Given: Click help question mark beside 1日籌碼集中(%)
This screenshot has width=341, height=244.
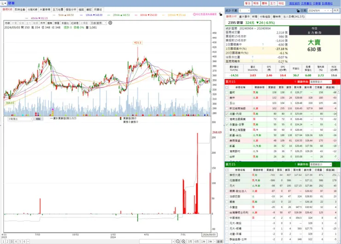Looking at the screenshot, I should tap(263, 49).
